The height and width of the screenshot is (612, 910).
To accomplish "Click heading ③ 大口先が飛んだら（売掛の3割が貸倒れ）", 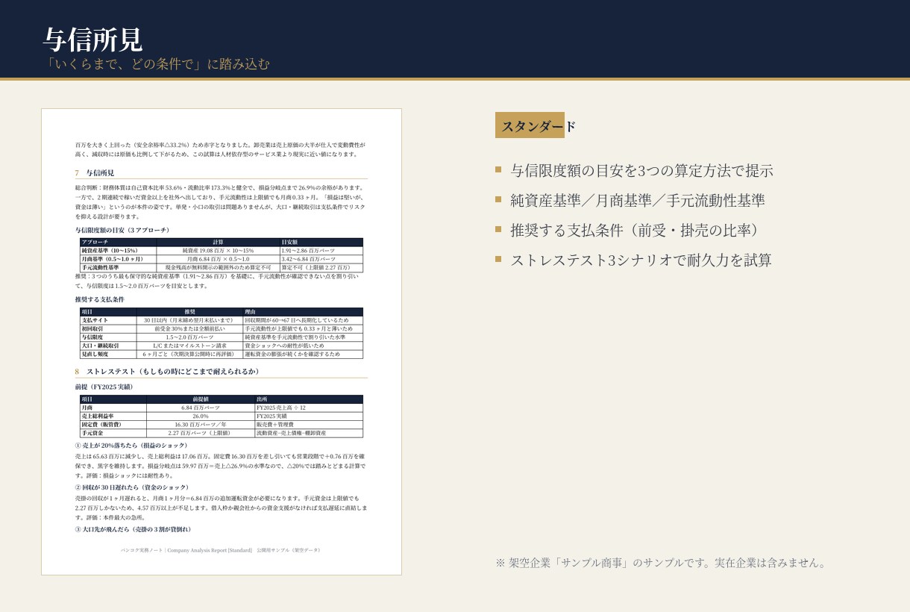I will click(134, 529).
